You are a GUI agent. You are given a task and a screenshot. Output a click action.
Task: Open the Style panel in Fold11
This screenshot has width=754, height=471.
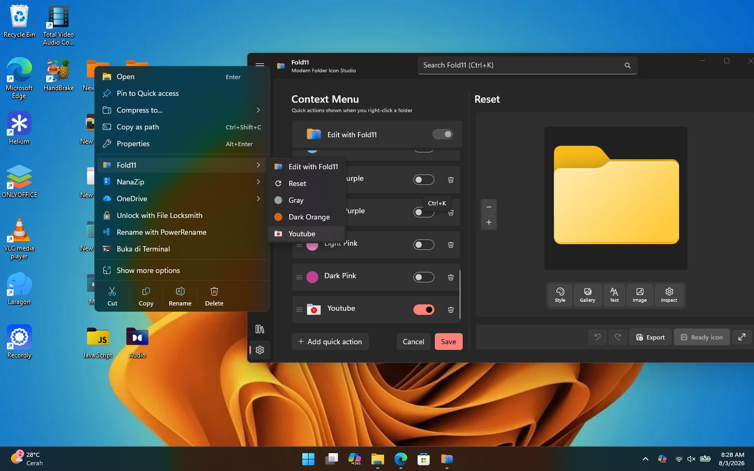tap(560, 294)
